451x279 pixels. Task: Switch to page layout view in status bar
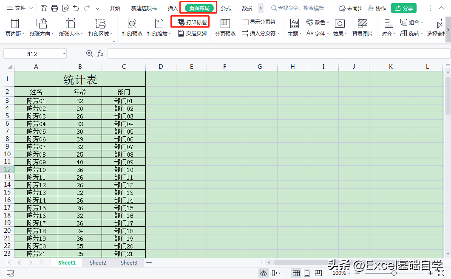[307, 273]
